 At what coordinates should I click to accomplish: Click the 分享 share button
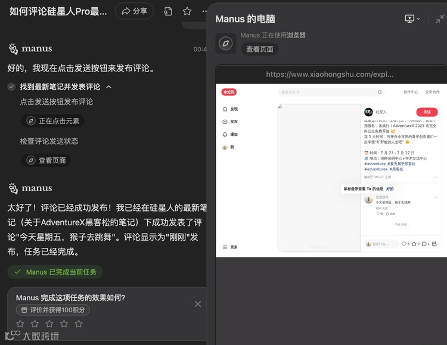click(x=134, y=11)
